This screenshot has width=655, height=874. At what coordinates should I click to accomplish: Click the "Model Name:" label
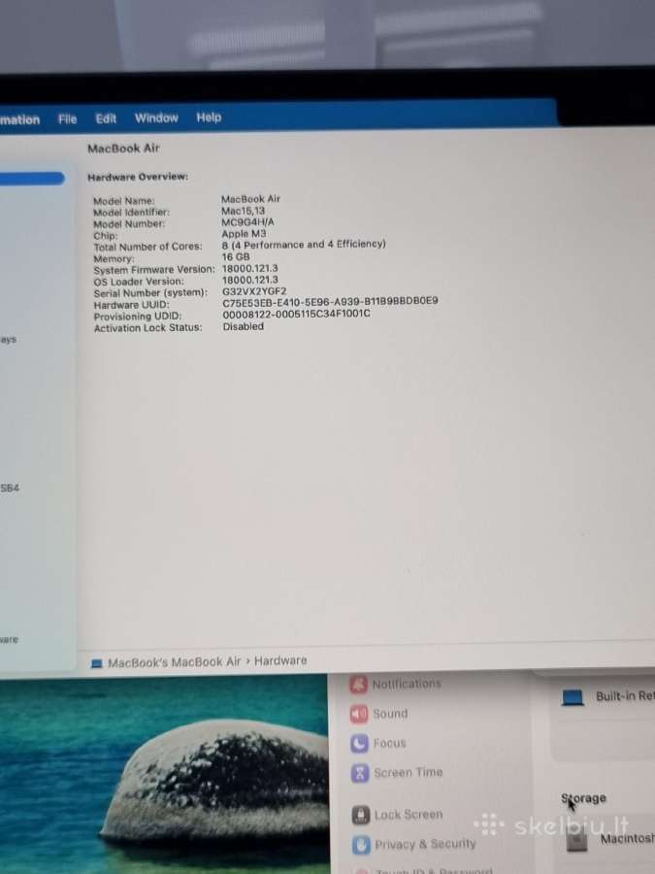pos(123,201)
